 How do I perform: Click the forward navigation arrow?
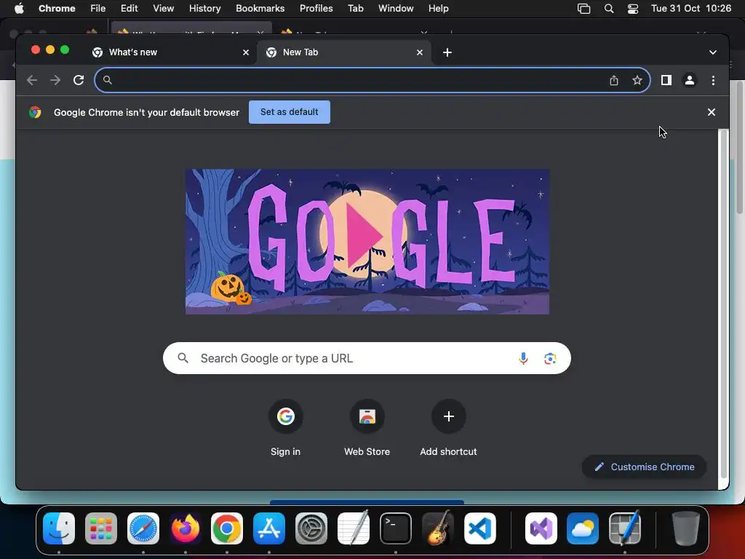55,80
